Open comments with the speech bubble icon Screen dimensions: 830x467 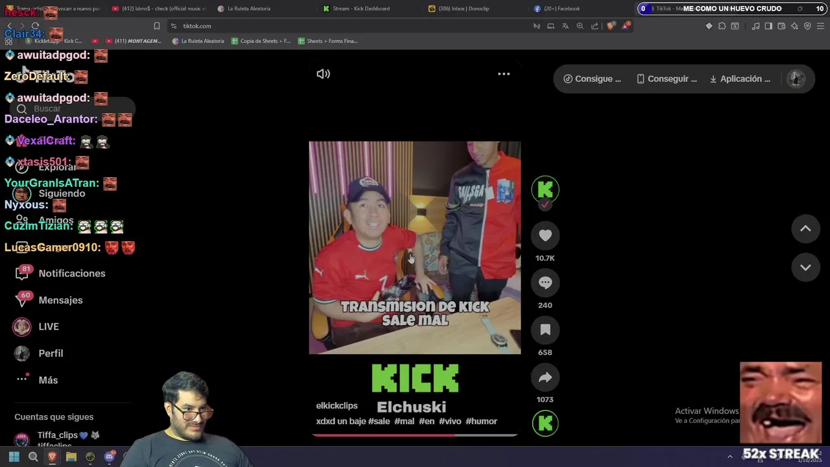click(x=545, y=283)
